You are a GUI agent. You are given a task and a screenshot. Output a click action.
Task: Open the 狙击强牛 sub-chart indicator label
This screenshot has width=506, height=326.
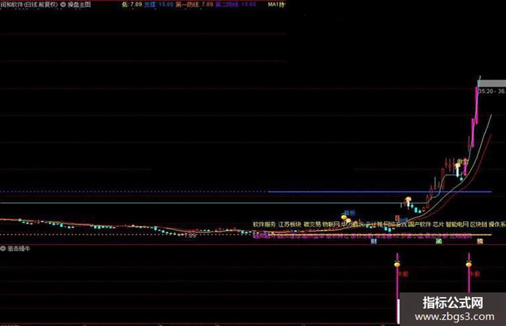coord(19,248)
